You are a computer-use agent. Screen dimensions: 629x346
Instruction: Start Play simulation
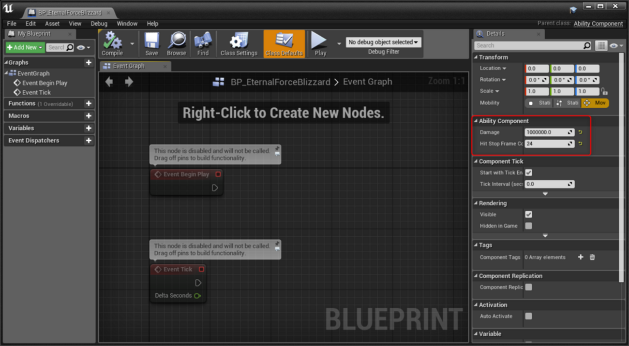320,44
